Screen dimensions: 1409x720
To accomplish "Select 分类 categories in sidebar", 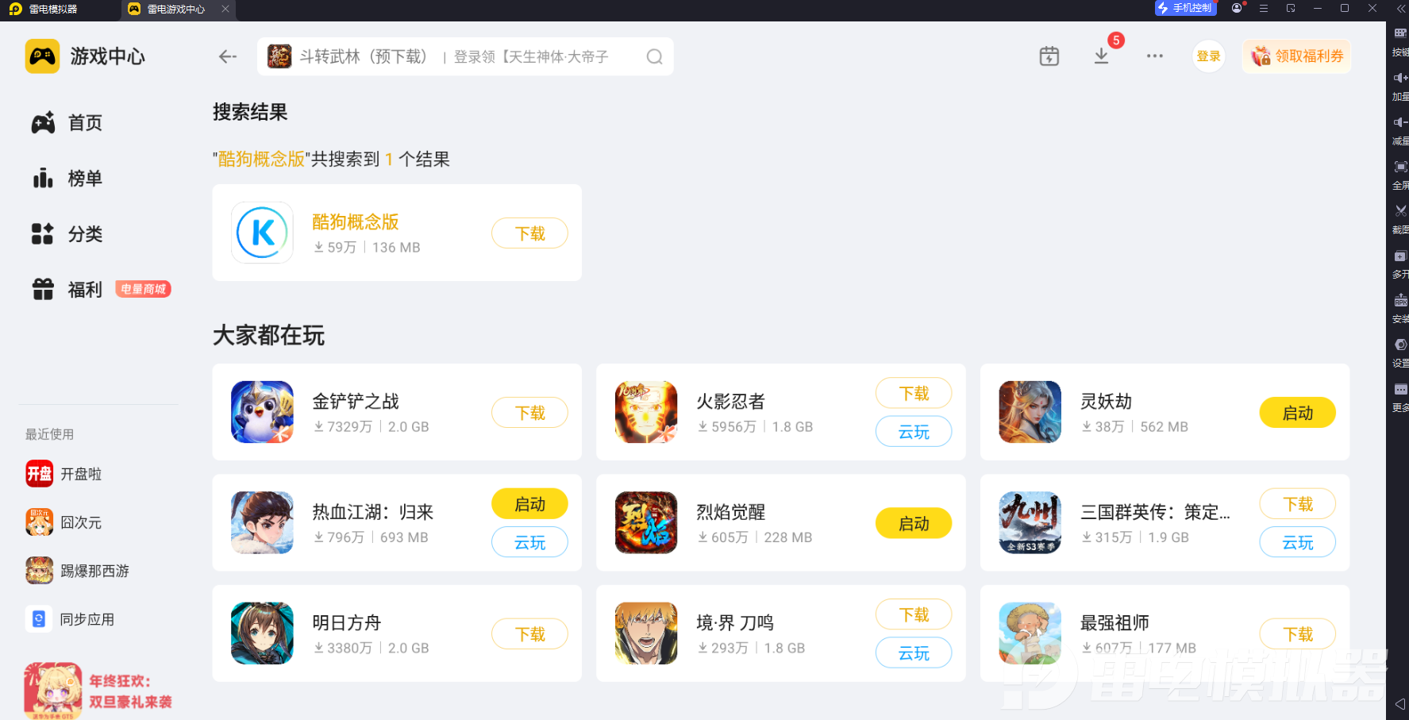I will tap(67, 234).
